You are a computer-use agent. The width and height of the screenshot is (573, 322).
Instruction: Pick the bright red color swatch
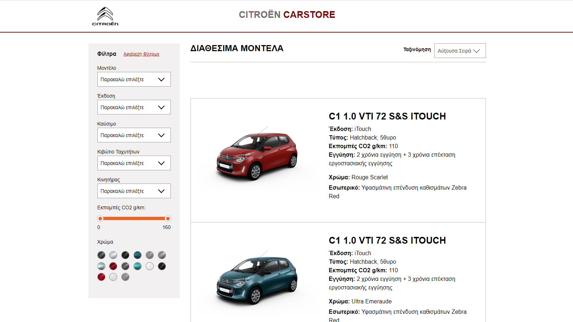click(x=101, y=277)
